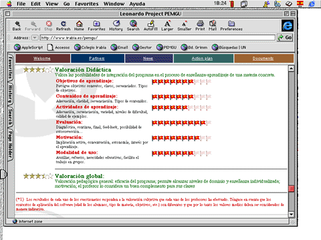Open the Search toolbar icon
321x240 pixels.
[133, 26]
